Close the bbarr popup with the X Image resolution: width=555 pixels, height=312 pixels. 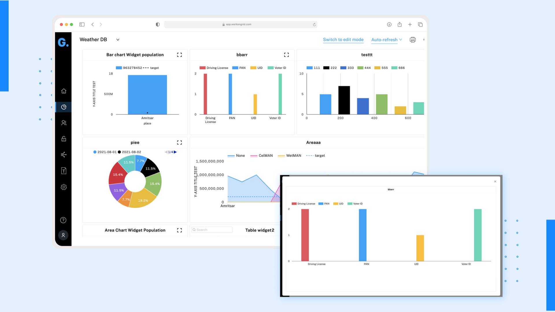coord(495,181)
